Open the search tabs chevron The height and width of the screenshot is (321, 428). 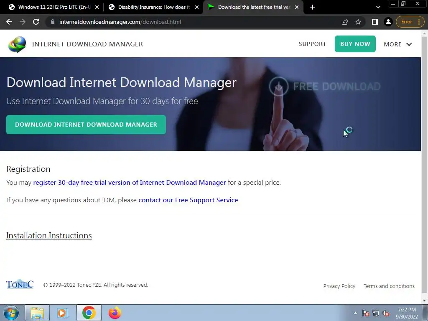click(x=378, y=7)
